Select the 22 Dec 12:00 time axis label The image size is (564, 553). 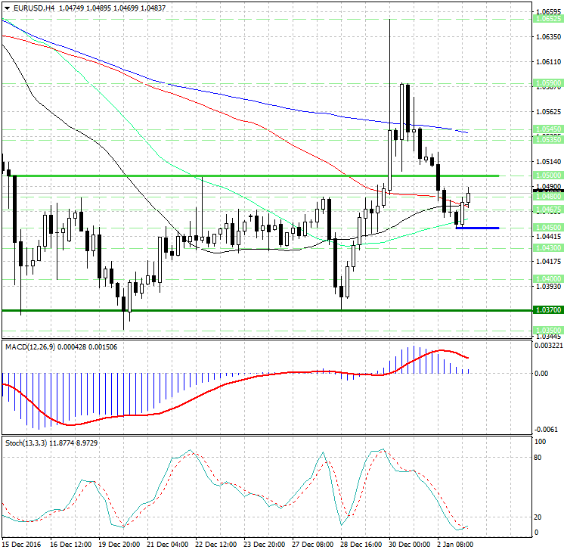coord(215,545)
